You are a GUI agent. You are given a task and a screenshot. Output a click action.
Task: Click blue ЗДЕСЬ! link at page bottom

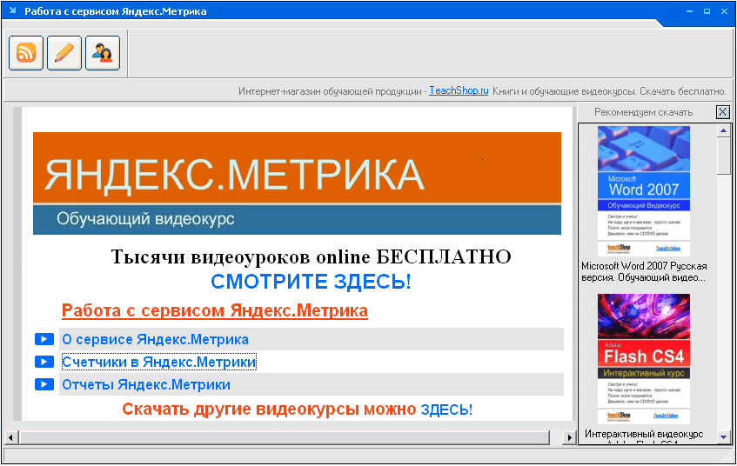[446, 409]
